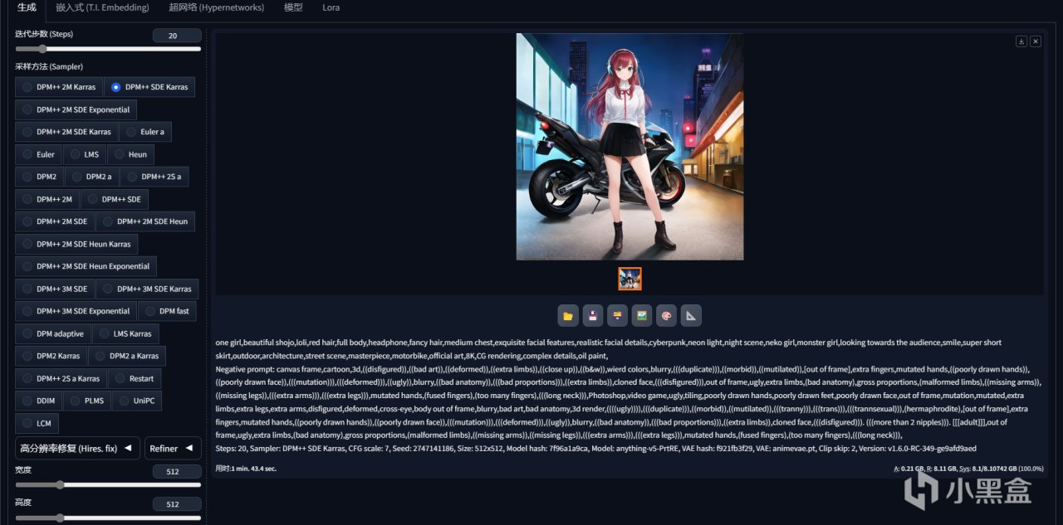This screenshot has height=525, width=1063.
Task: Select the DPM++ 2S a sampler
Action: click(154, 177)
